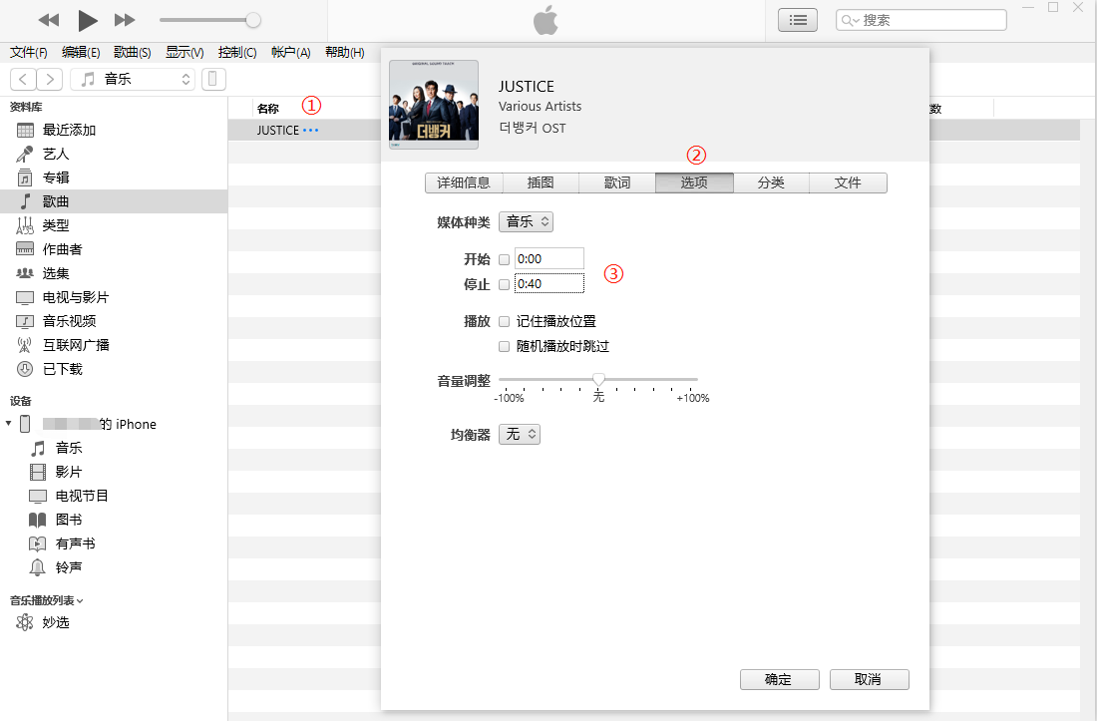Click the iPhone device icon in toolbar
Viewport: 1097px width, 721px height.
click(x=213, y=79)
